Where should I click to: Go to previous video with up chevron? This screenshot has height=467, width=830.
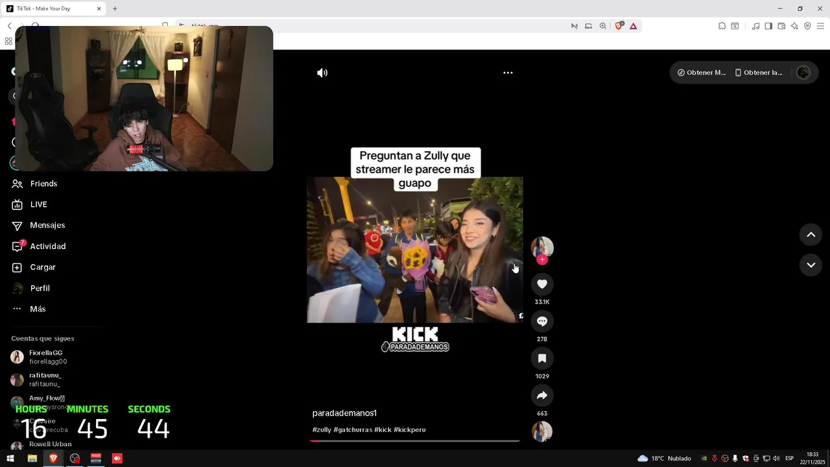click(811, 235)
